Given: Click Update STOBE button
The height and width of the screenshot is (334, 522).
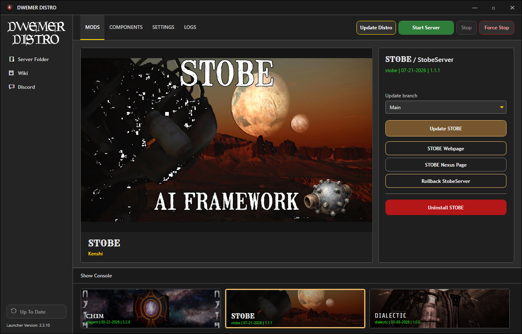Looking at the screenshot, I should click(x=446, y=128).
